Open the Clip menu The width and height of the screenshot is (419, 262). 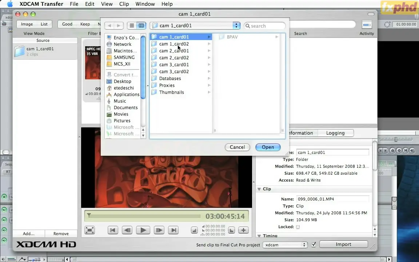124,4
